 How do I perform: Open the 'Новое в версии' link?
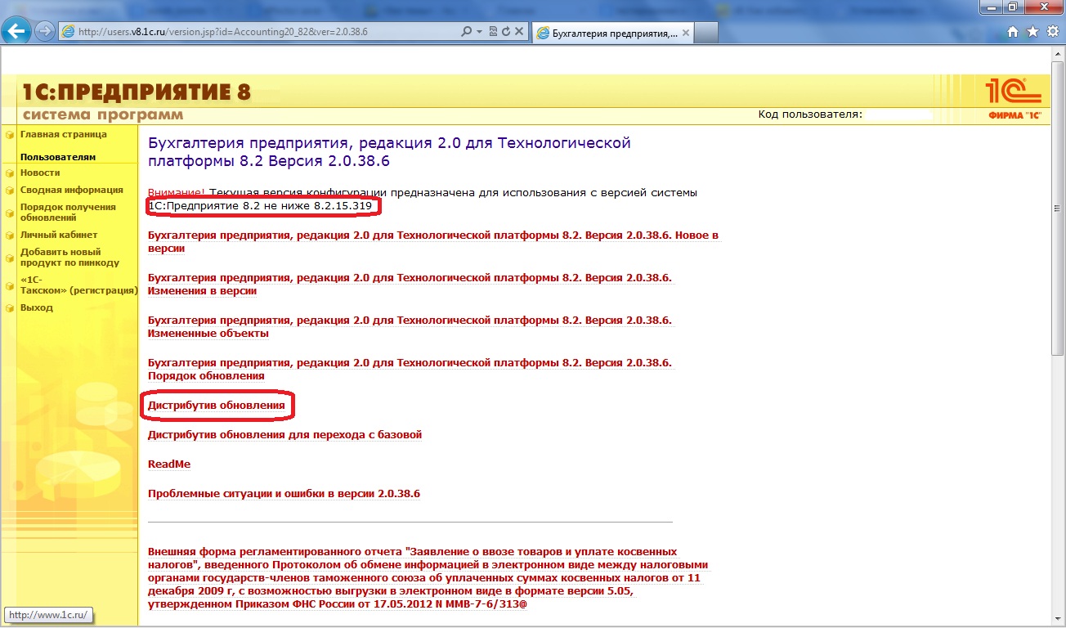[433, 241]
